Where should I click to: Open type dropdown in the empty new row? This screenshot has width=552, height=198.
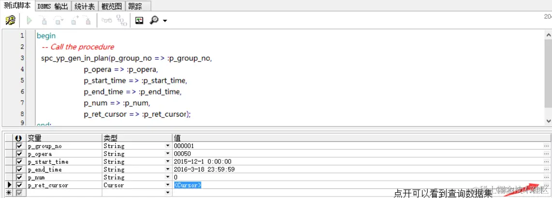coord(167,192)
